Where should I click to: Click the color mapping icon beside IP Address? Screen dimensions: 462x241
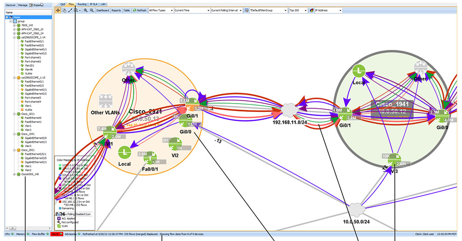[311, 10]
